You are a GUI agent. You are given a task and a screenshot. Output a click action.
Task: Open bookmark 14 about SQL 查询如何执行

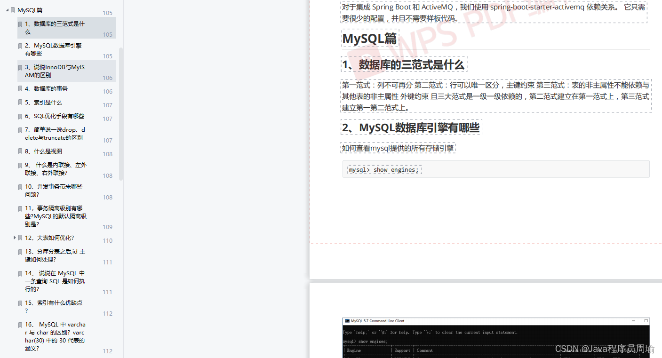[55, 281]
